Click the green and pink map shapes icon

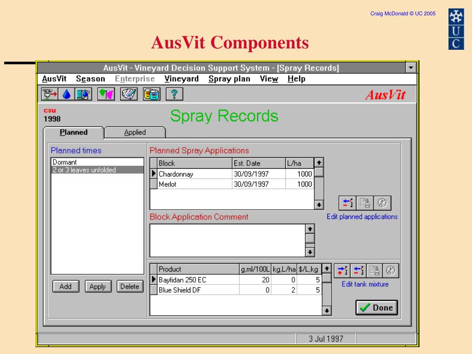(x=106, y=94)
